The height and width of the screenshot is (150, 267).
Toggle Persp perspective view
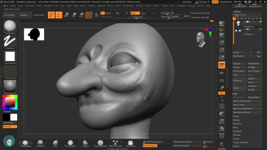click(x=222, y=65)
